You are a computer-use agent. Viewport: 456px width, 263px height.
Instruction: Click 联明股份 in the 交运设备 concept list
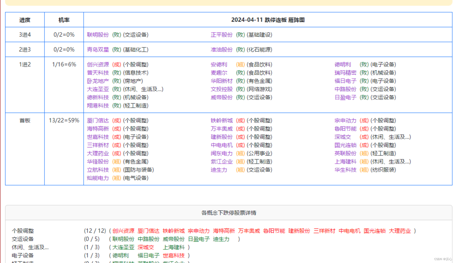123,239
